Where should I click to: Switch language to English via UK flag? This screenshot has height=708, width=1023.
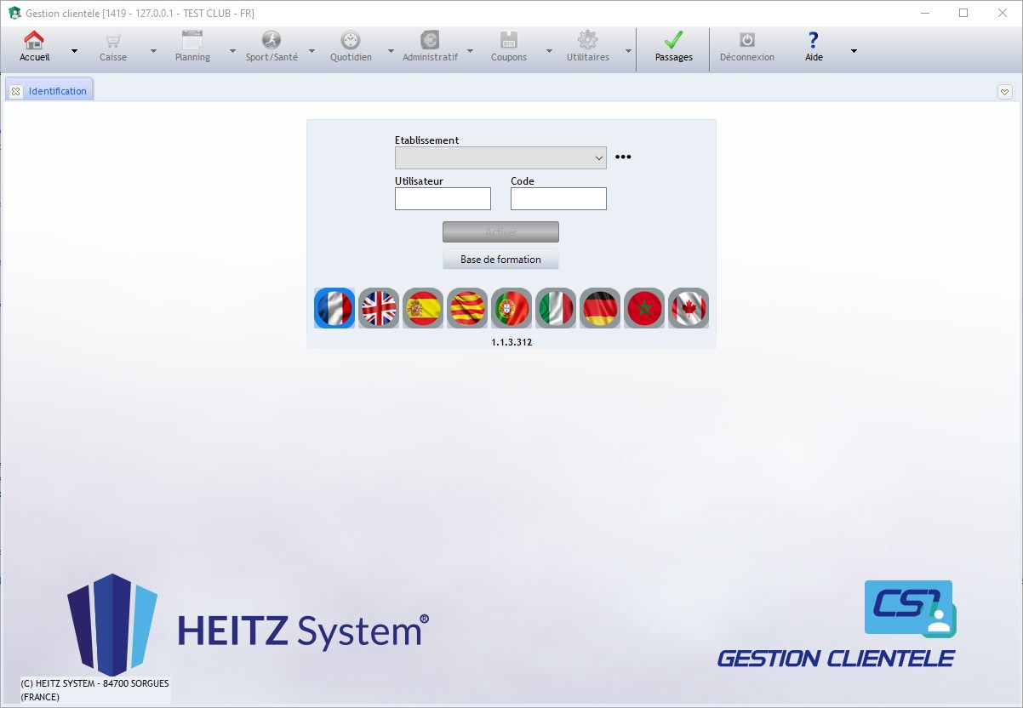pyautogui.click(x=378, y=308)
